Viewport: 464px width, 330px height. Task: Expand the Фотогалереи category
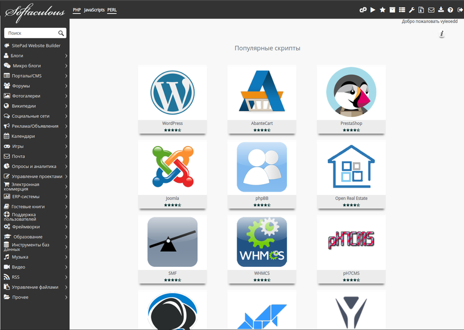pyautogui.click(x=35, y=96)
